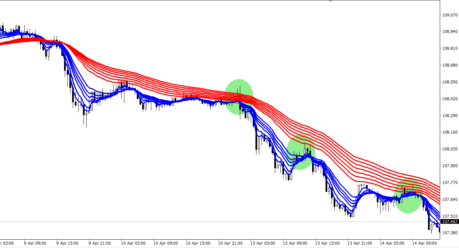This screenshot has width=459, height=248.
Task: Select the 13 Apr 21:00 time label
Action: [359, 243]
